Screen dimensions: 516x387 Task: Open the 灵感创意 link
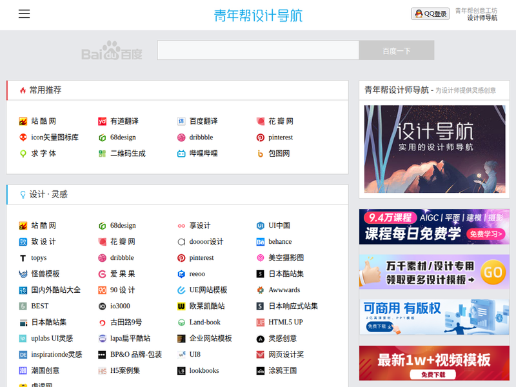(283, 338)
